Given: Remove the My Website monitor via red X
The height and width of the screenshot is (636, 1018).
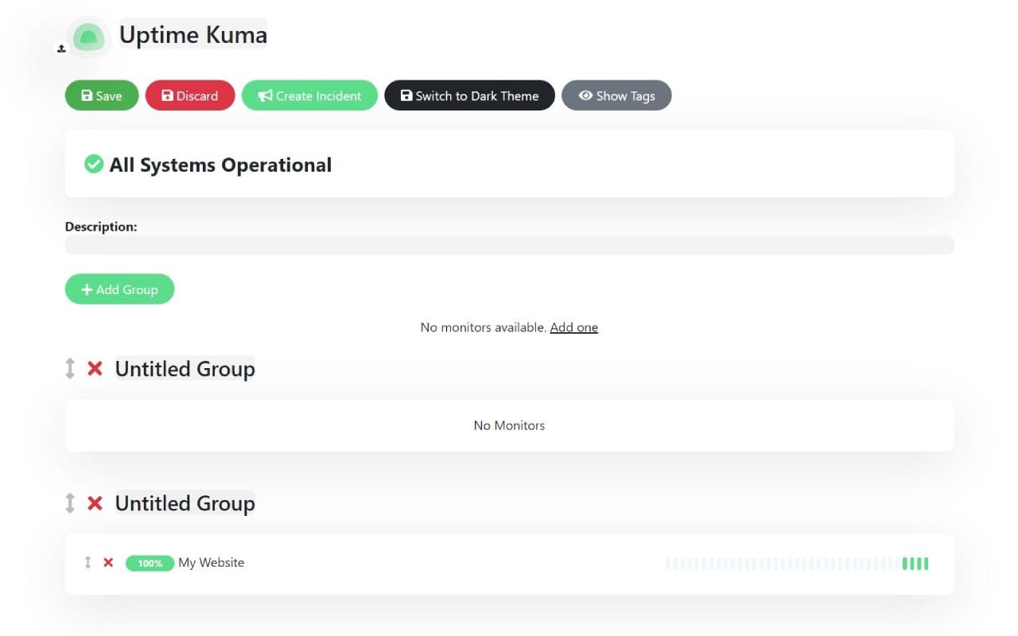Looking at the screenshot, I should 108,562.
